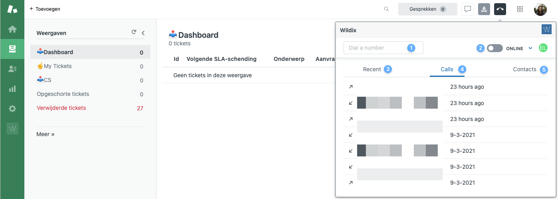Open the Gesprekken conversations button
This screenshot has width=558, height=199.
427,9
